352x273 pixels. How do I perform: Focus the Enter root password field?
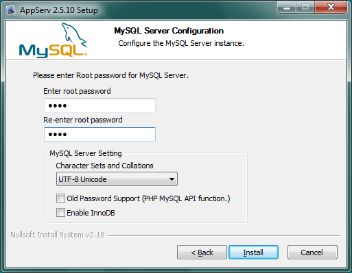tap(99, 105)
